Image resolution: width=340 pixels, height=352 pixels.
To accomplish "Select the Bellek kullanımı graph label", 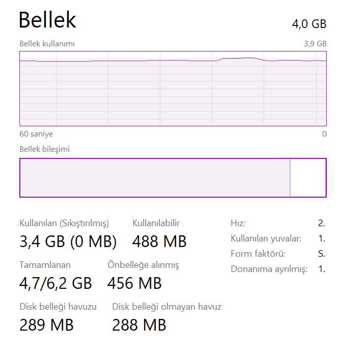I will coord(47,44).
